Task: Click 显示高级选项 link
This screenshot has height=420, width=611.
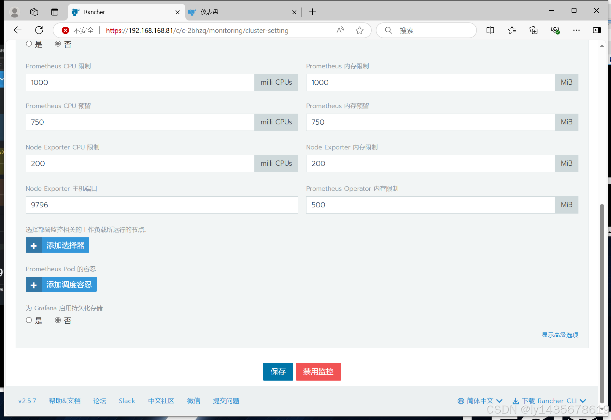Action: click(560, 335)
